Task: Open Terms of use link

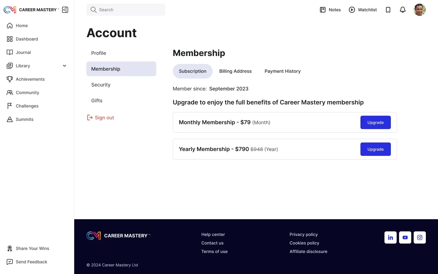Action: point(214,251)
